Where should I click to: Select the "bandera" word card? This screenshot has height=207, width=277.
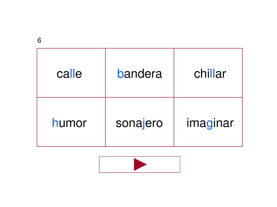click(140, 73)
